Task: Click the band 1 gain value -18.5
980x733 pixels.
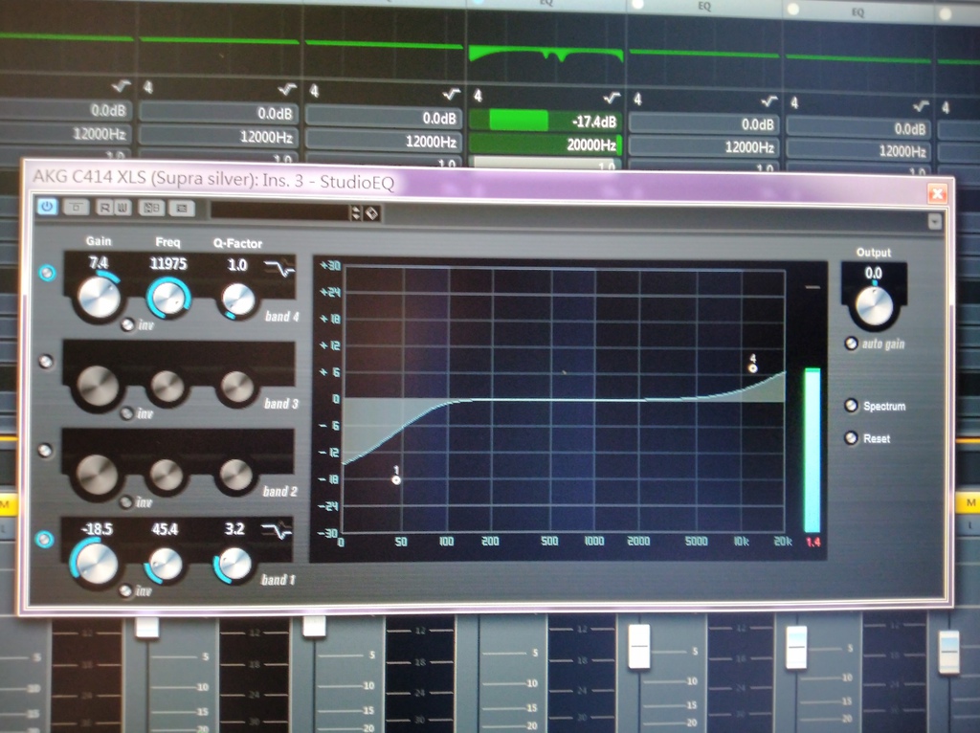Action: pos(97,529)
